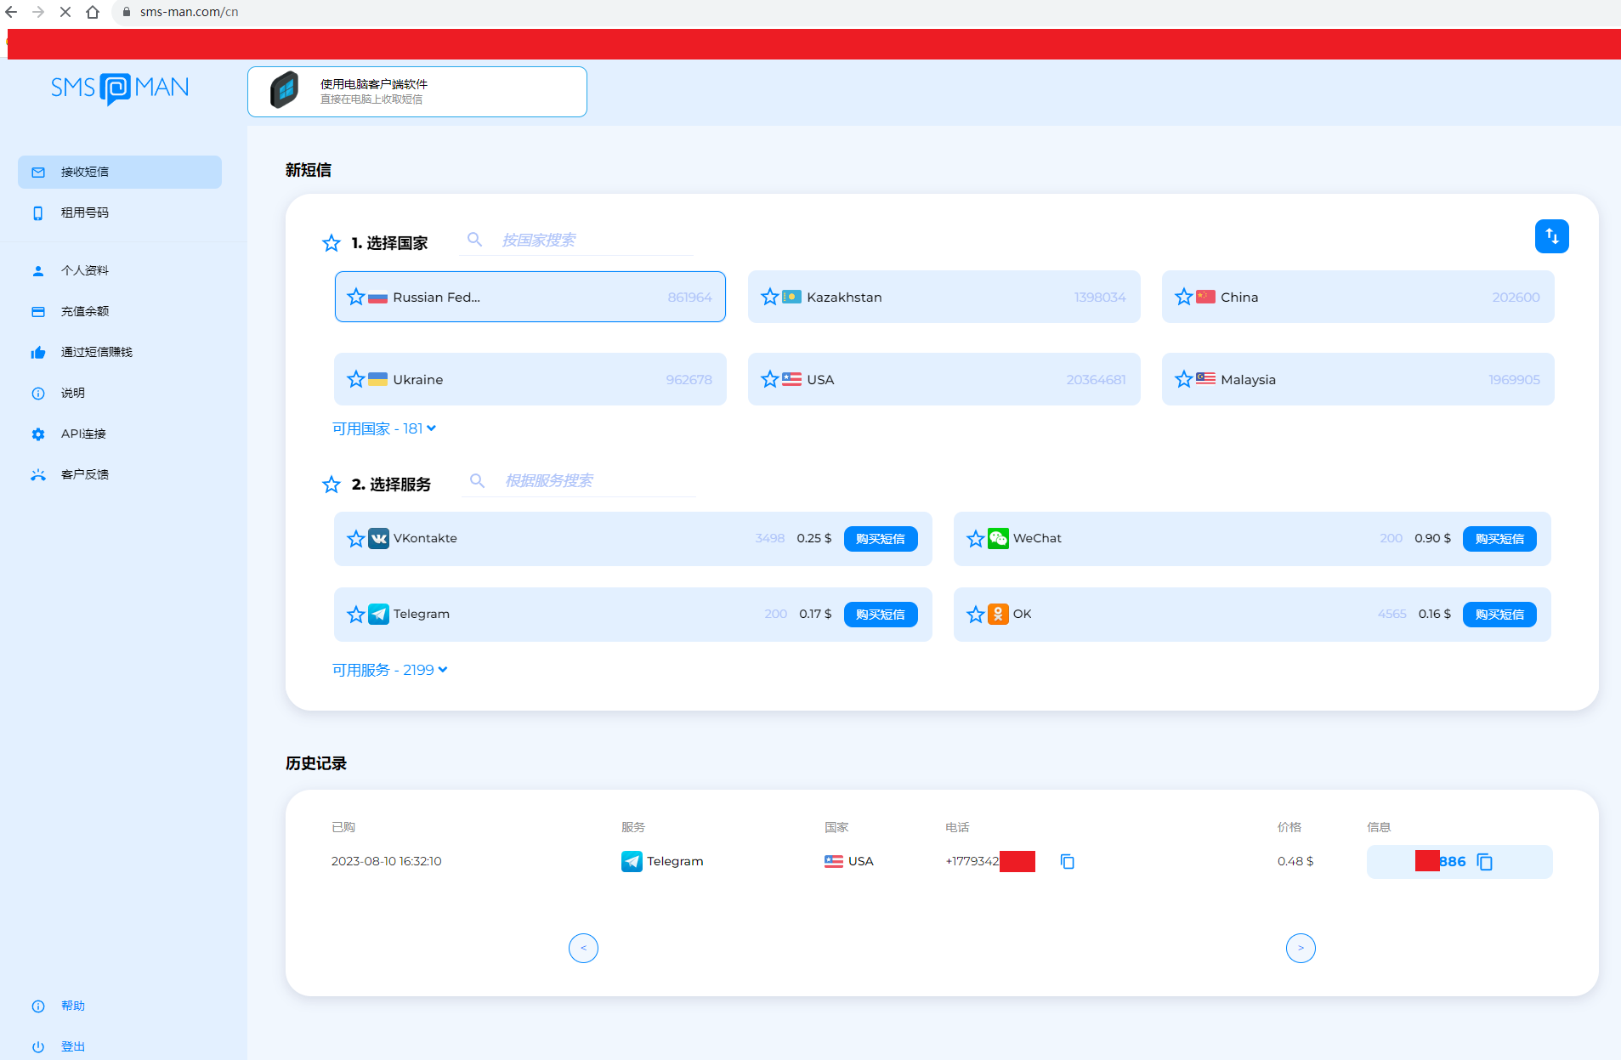
Task: Favorite China with its star
Action: 1184,297
